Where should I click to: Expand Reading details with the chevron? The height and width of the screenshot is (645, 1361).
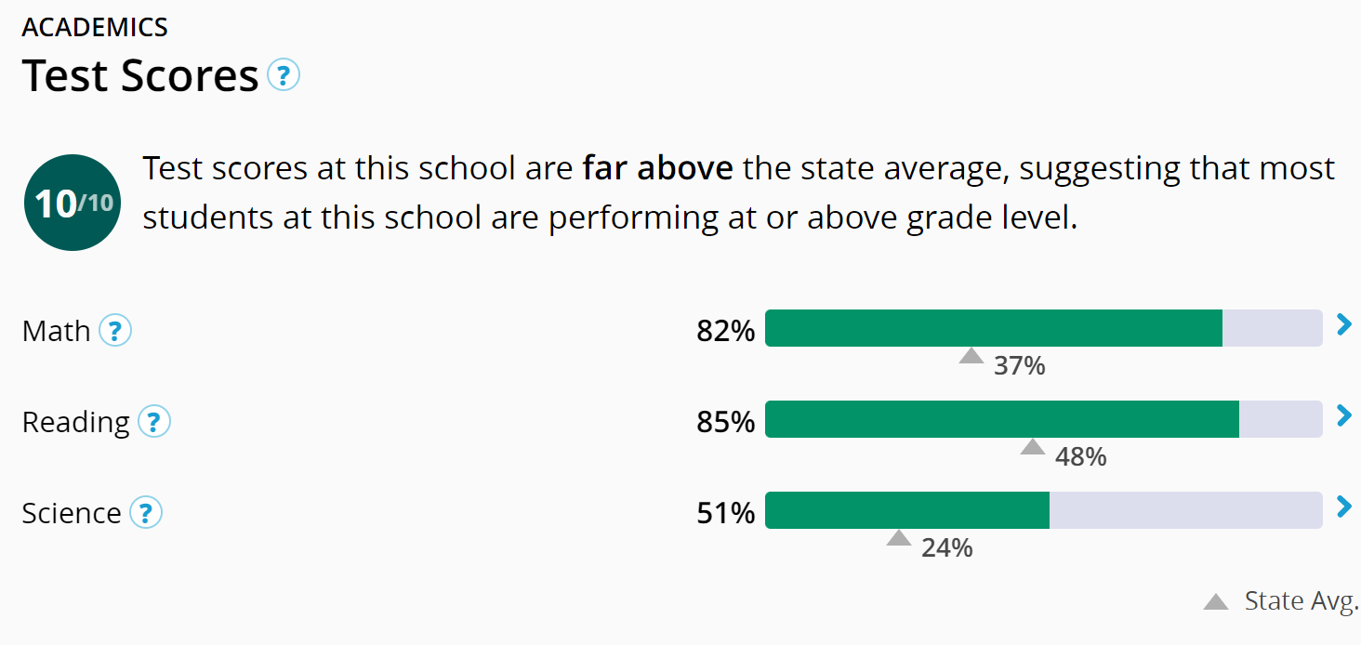pyautogui.click(x=1343, y=416)
